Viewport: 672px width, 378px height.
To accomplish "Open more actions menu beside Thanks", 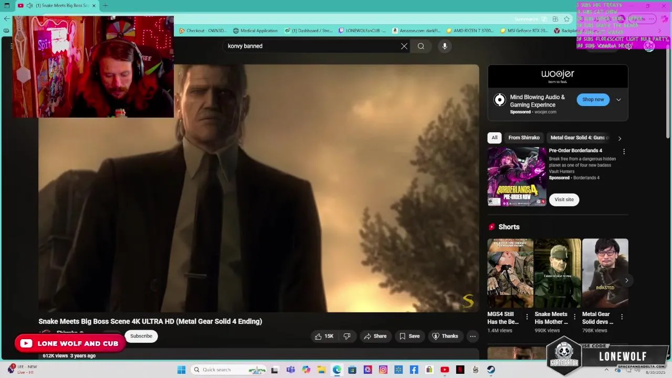I will 472,336.
